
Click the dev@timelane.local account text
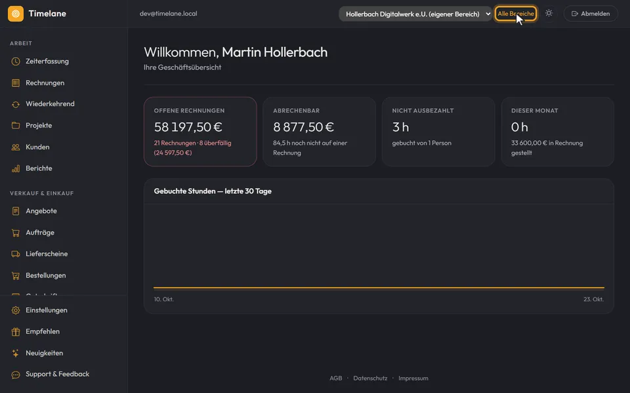169,14
